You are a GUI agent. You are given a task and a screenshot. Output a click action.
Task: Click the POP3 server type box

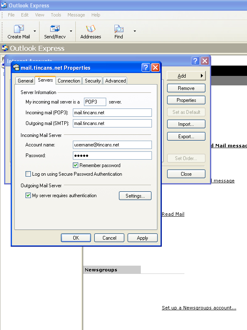coord(95,102)
